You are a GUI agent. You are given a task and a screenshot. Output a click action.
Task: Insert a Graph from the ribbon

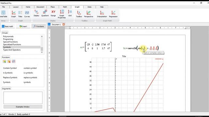[13, 14]
